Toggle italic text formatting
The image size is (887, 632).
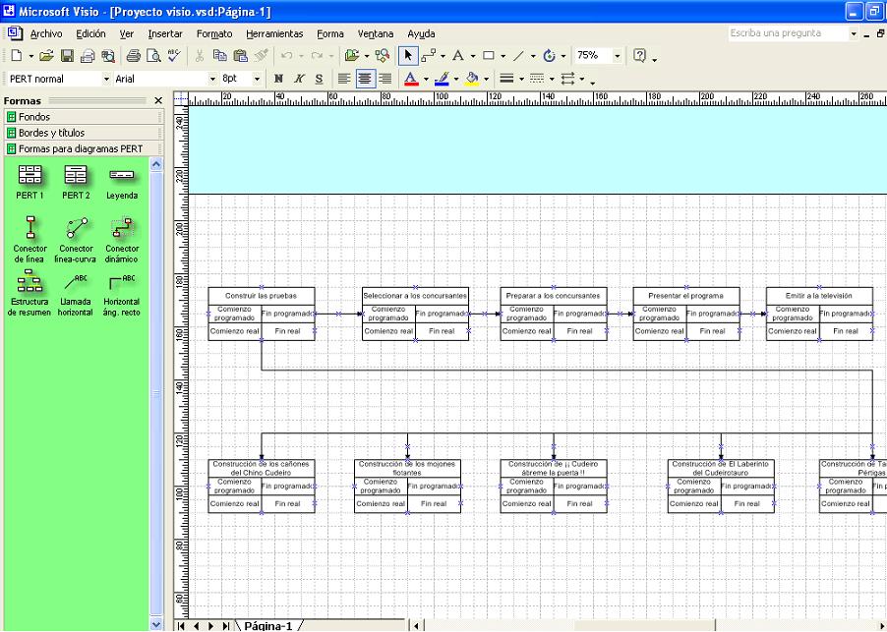coord(299,79)
